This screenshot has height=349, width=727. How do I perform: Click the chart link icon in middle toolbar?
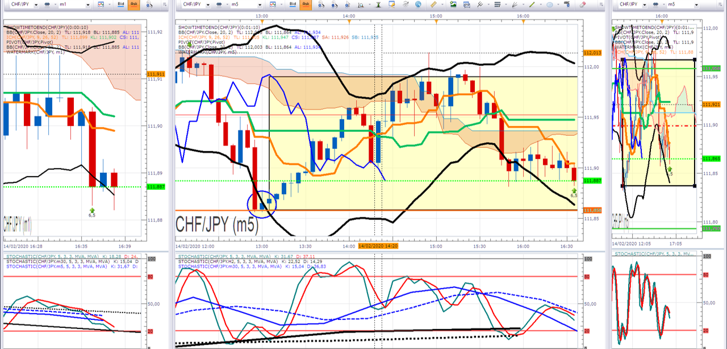(219, 4)
